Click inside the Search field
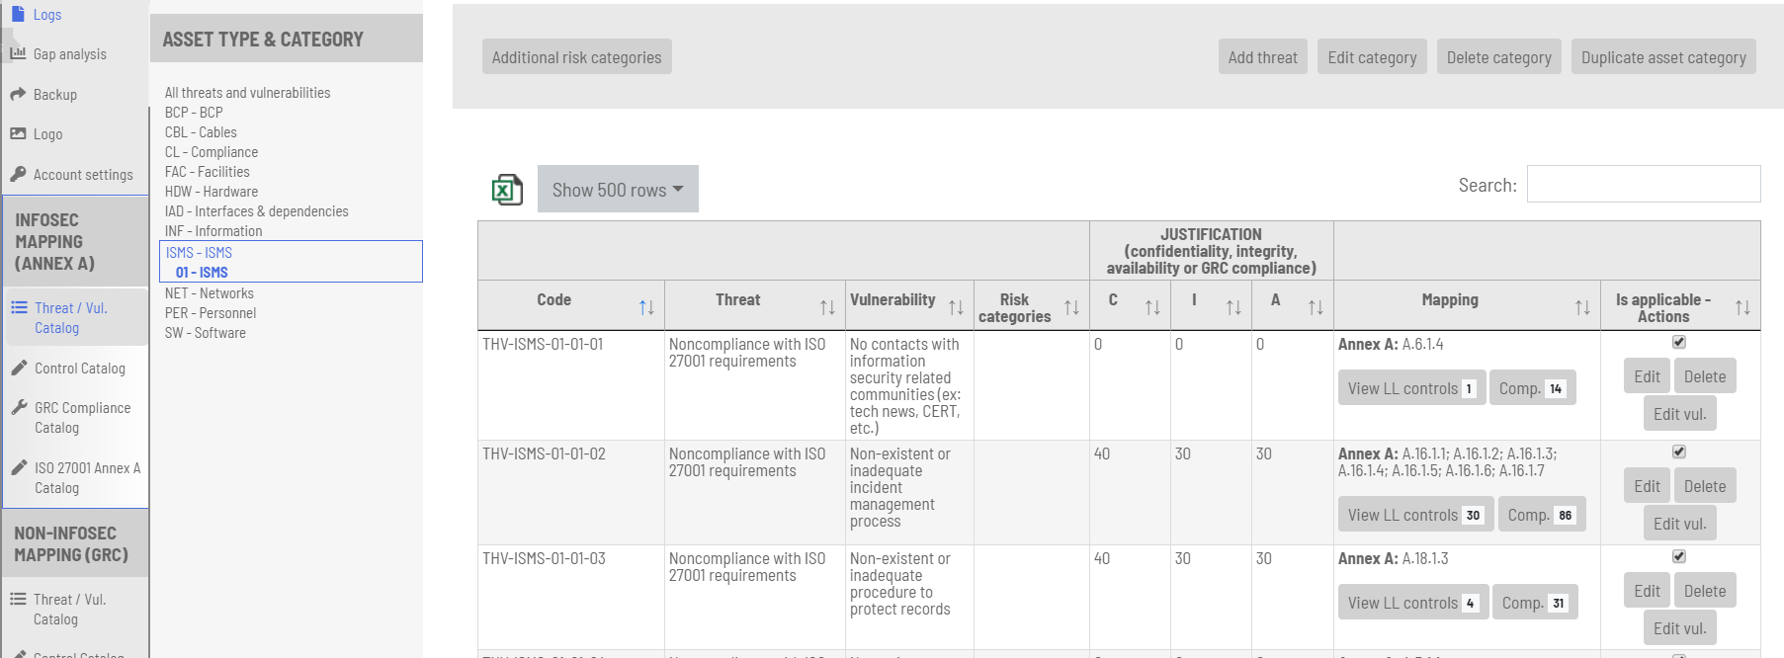The width and height of the screenshot is (1784, 658). click(1643, 184)
